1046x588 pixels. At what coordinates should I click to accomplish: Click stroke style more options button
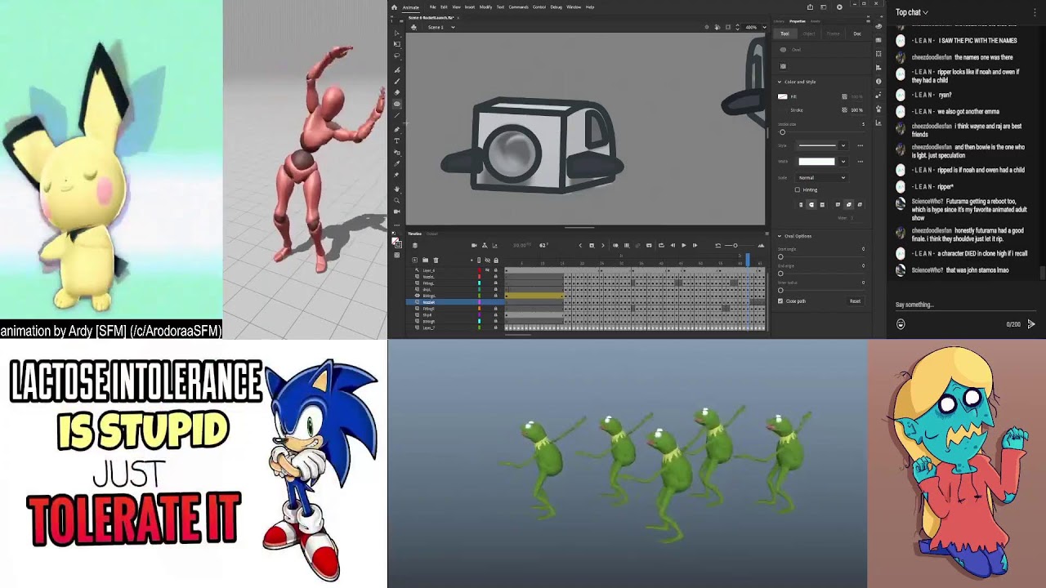pos(860,145)
